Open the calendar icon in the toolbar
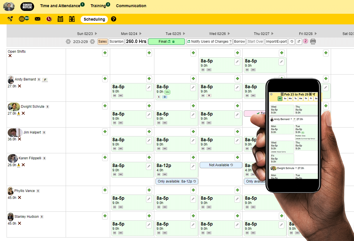The width and height of the screenshot is (354, 241). 60,19
